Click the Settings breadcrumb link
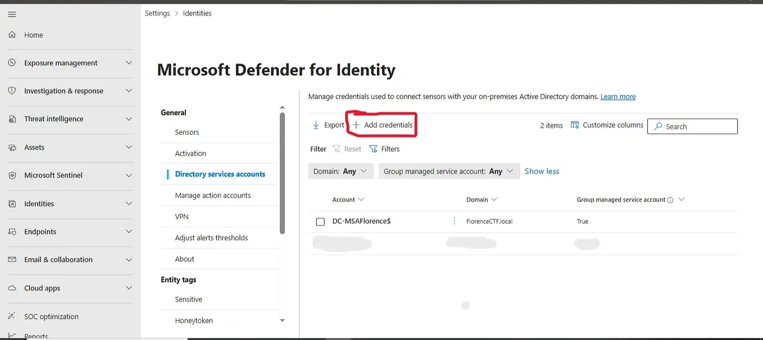 coord(157,13)
